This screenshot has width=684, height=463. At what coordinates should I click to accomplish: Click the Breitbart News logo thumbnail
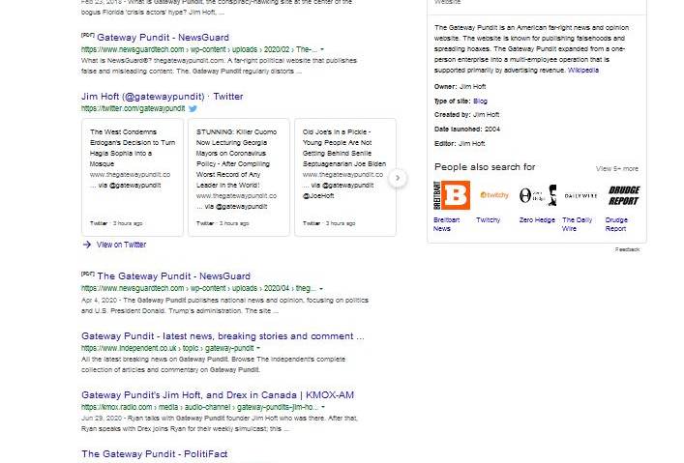tap(452, 195)
